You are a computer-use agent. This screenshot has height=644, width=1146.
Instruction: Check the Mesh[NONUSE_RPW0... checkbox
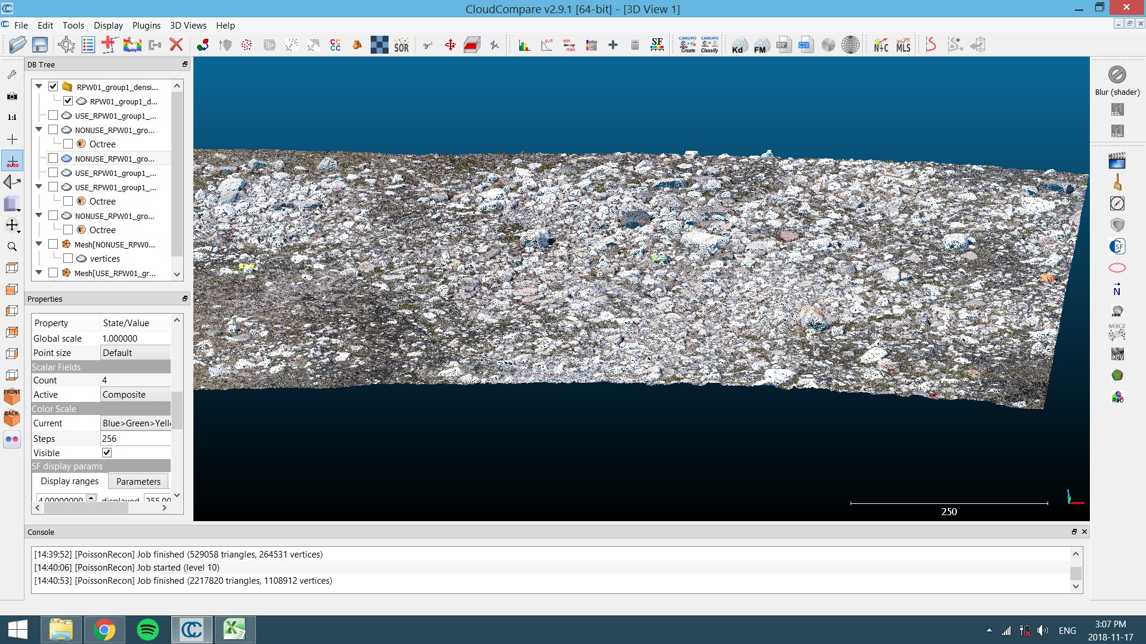pos(53,244)
